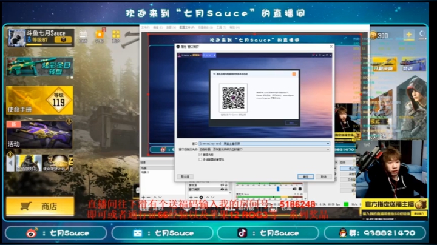
Task: Add a new scene with plus icon
Action: coord(143,197)
